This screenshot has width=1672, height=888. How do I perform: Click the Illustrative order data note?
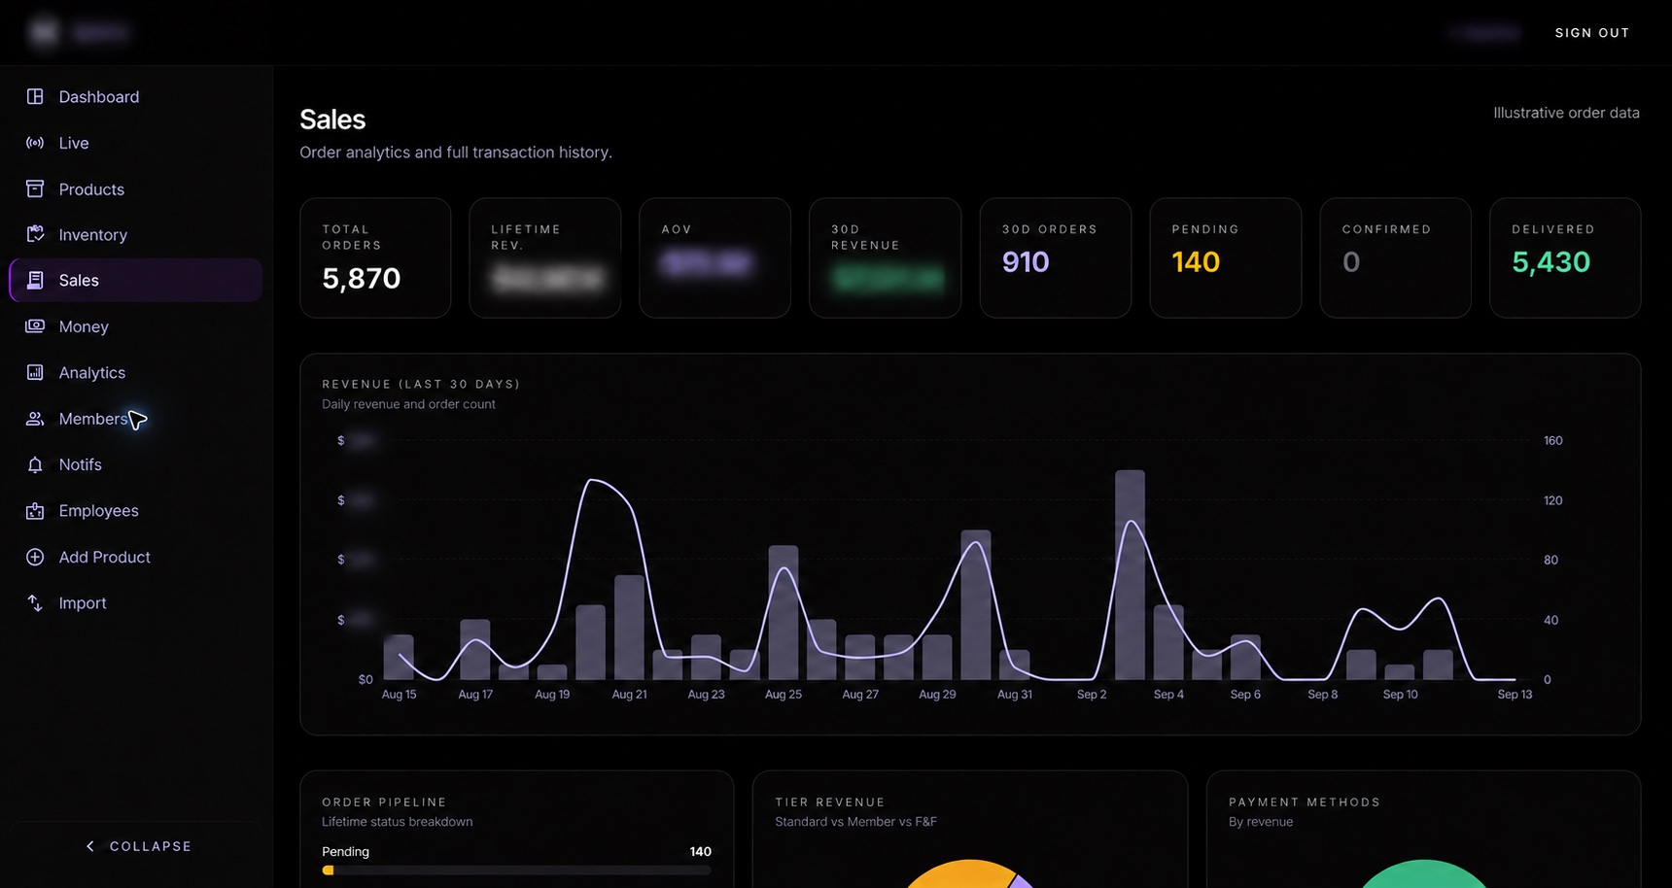click(1566, 113)
